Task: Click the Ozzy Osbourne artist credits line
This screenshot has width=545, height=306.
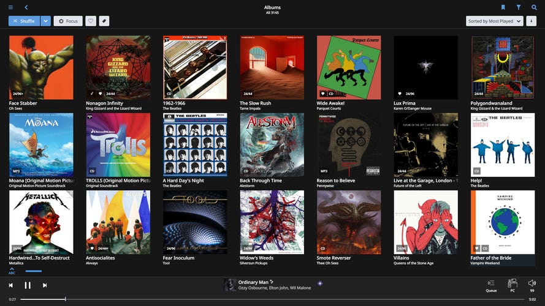Action: click(x=275, y=288)
